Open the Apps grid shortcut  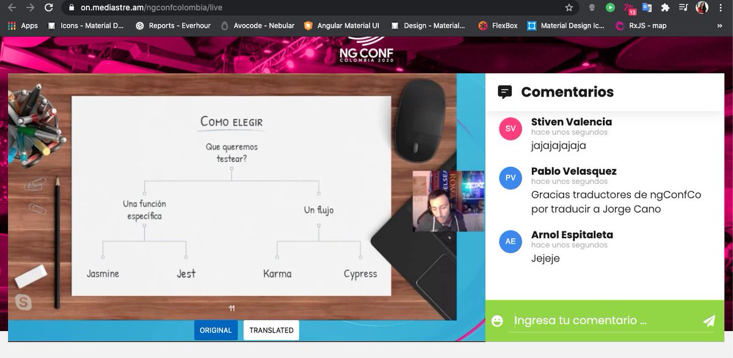click(x=23, y=26)
